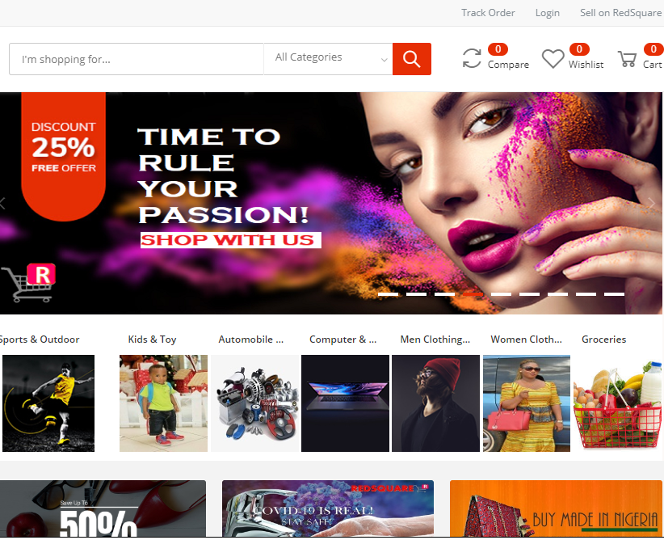This screenshot has width=664, height=540.
Task: Go to previous banner slide arrow
Action: point(3,203)
